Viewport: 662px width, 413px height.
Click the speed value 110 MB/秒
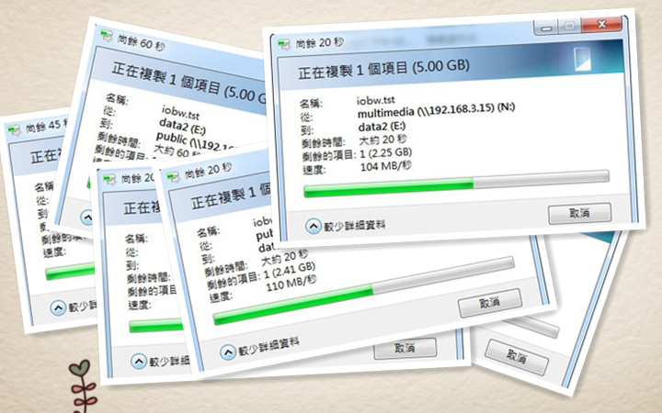pyautogui.click(x=291, y=284)
